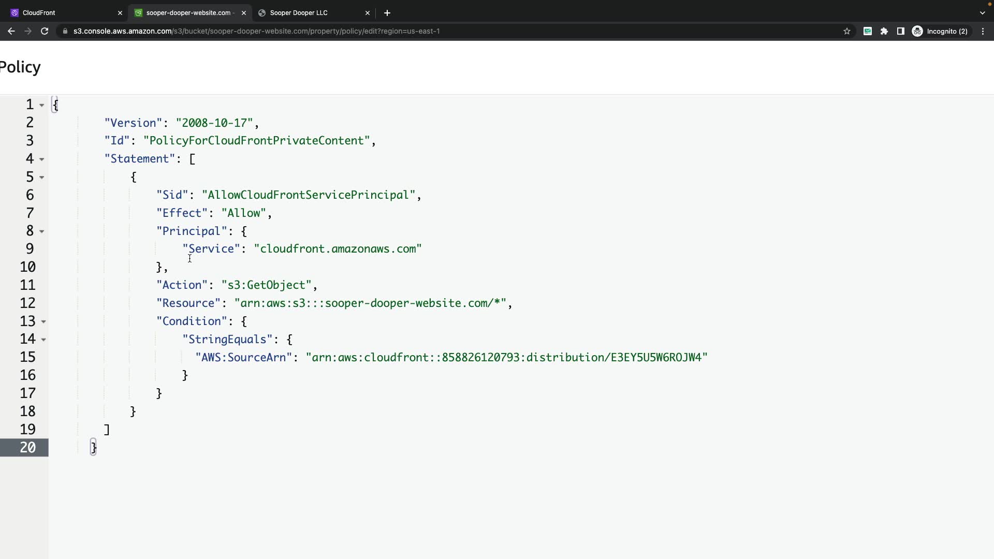Open the Extensions puzzle icon
This screenshot has height=559, width=994.
click(884, 31)
